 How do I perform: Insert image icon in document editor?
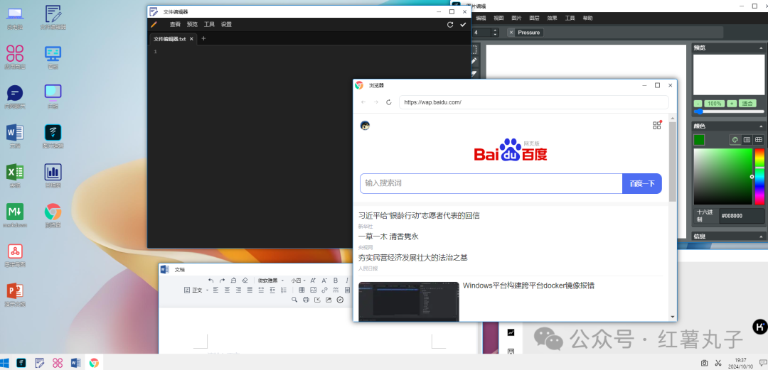click(314, 290)
